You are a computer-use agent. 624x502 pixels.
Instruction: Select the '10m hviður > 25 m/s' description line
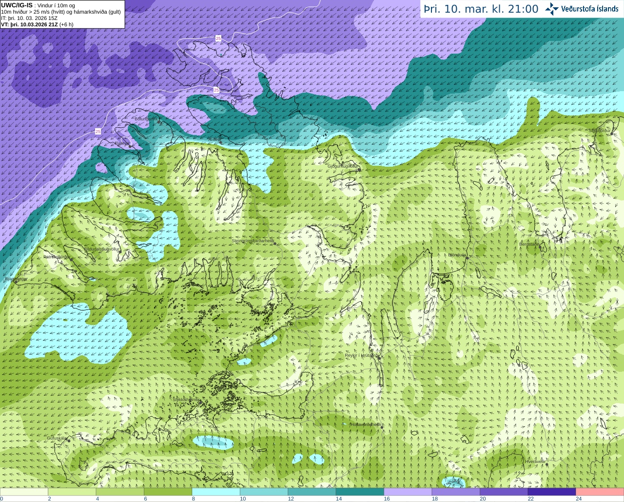pyautogui.click(x=61, y=12)
